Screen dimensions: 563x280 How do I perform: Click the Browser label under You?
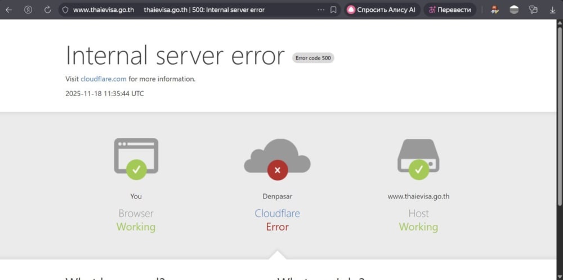point(136,213)
